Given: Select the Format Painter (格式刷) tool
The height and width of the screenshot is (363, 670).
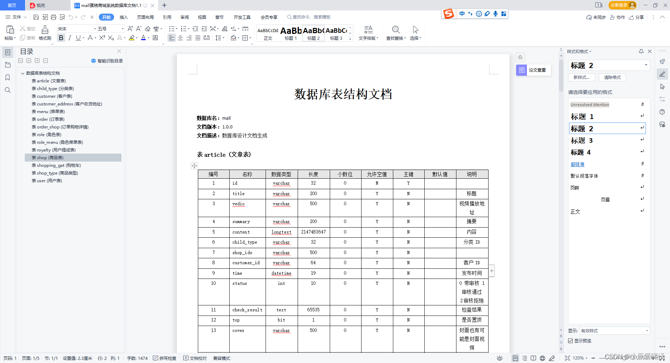Looking at the screenshot, I should (45, 33).
